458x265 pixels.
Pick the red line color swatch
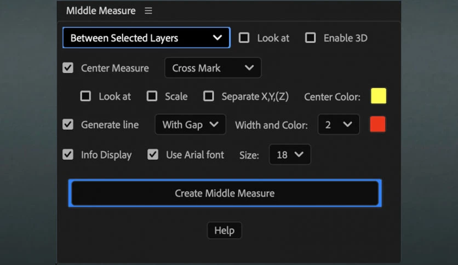pyautogui.click(x=377, y=124)
